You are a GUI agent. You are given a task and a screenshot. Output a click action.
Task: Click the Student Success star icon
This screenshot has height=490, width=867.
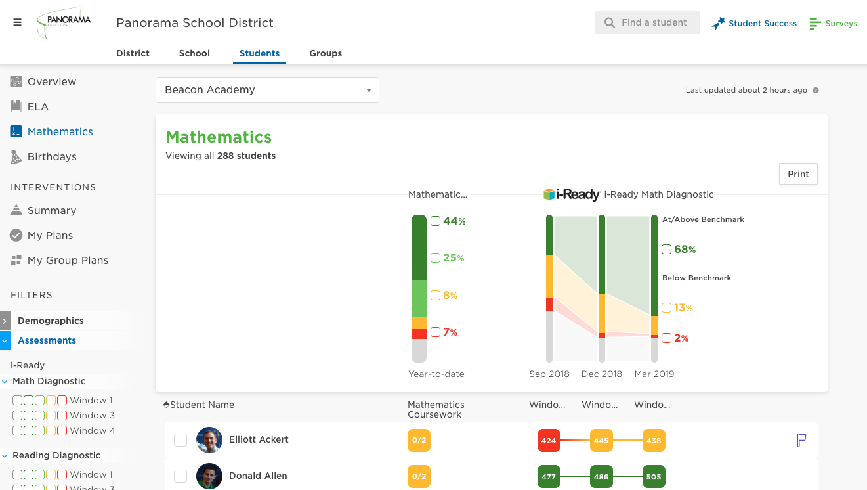(x=719, y=24)
